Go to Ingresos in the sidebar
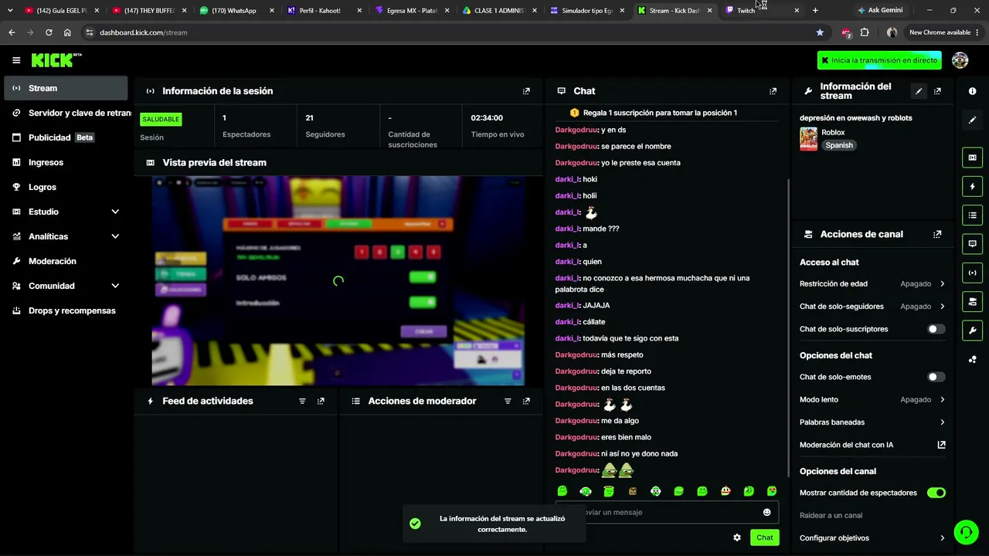The height and width of the screenshot is (556, 989). click(x=66, y=162)
